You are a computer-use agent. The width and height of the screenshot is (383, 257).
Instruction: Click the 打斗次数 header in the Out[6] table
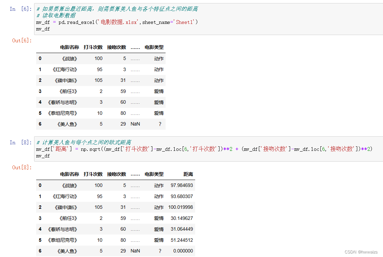pos(93,47)
